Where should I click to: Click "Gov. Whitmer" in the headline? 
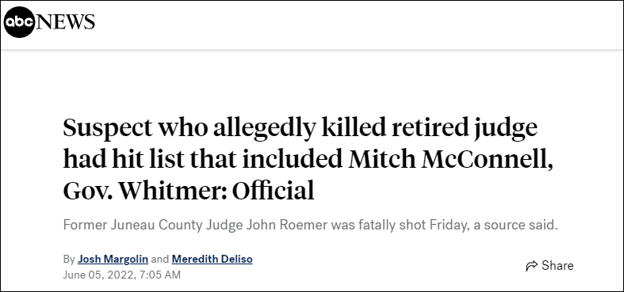tap(142, 191)
